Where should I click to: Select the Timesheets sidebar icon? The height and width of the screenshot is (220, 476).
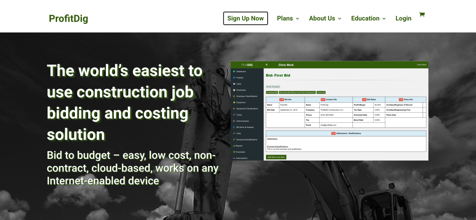point(234,152)
